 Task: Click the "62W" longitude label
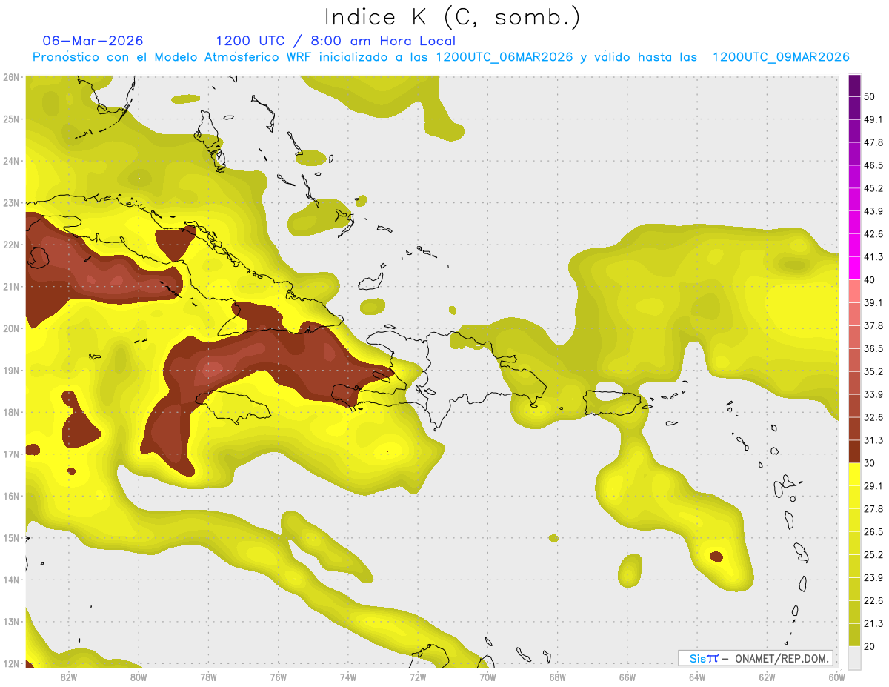click(767, 677)
